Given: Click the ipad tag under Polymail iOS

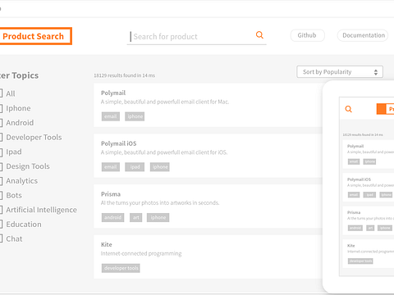Looking at the screenshot, I should (x=135, y=167).
